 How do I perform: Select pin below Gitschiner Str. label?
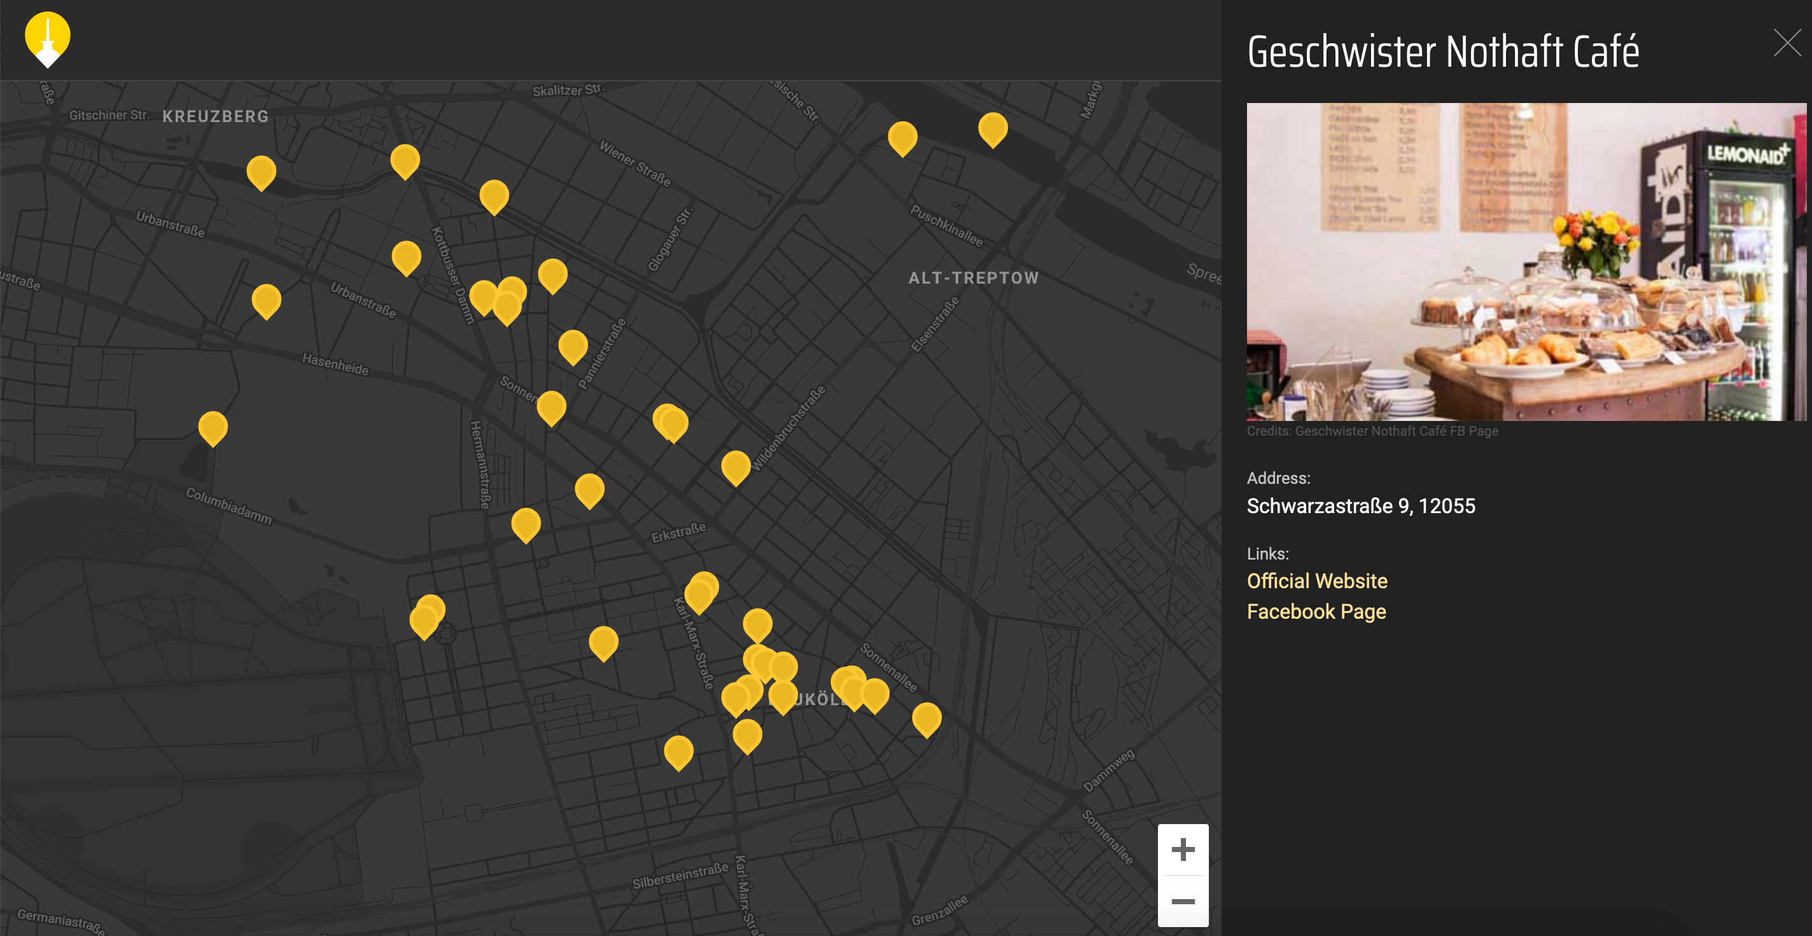pos(261,171)
